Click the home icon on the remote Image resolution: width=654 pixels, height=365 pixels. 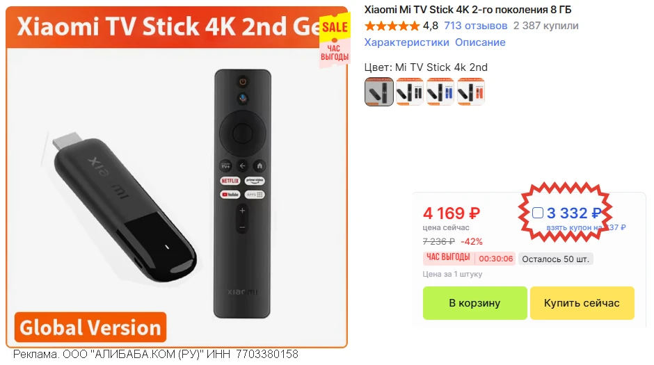pos(260,166)
